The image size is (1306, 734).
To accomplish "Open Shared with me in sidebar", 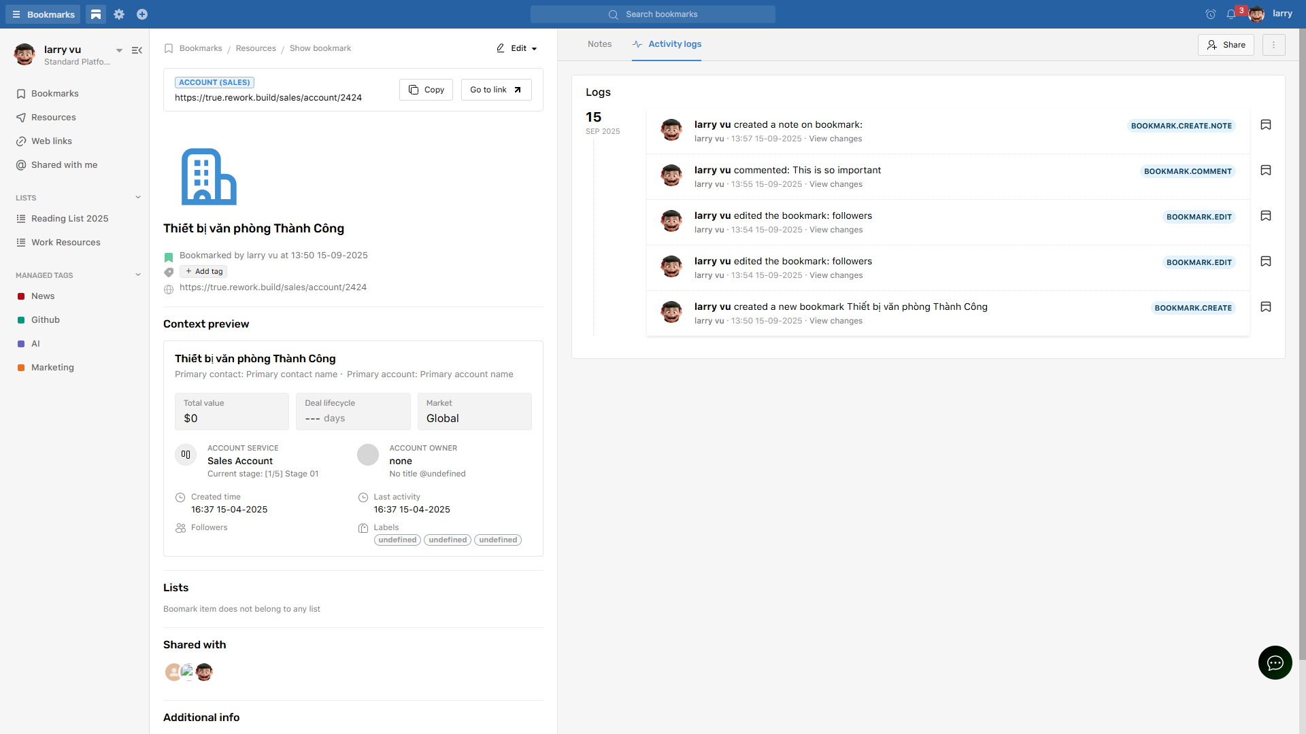I will tap(64, 165).
